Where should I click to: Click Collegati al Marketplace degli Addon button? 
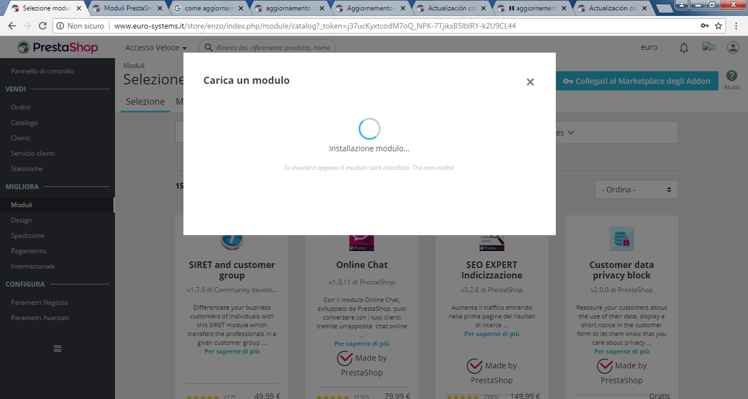(x=636, y=81)
